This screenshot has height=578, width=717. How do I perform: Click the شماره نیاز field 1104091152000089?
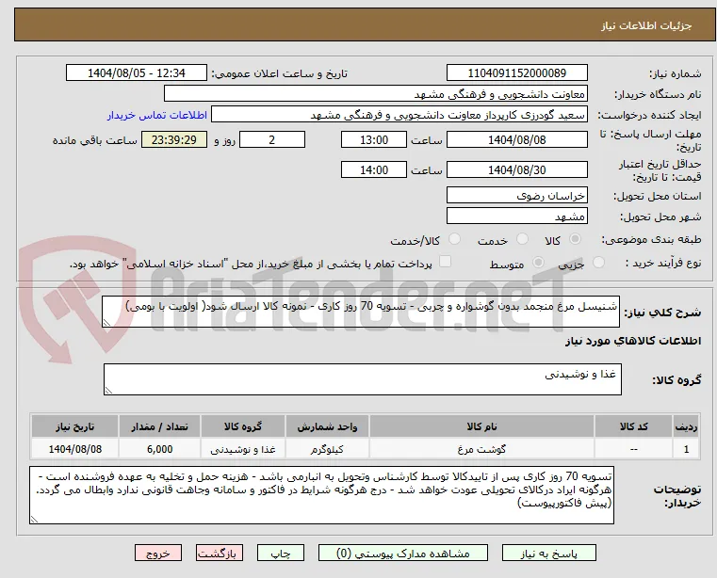pos(517,73)
